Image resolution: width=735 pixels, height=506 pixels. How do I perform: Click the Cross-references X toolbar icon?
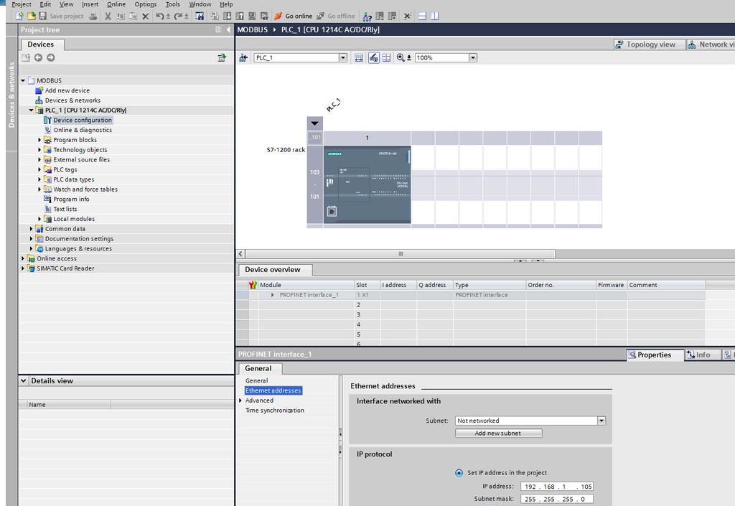(x=407, y=16)
